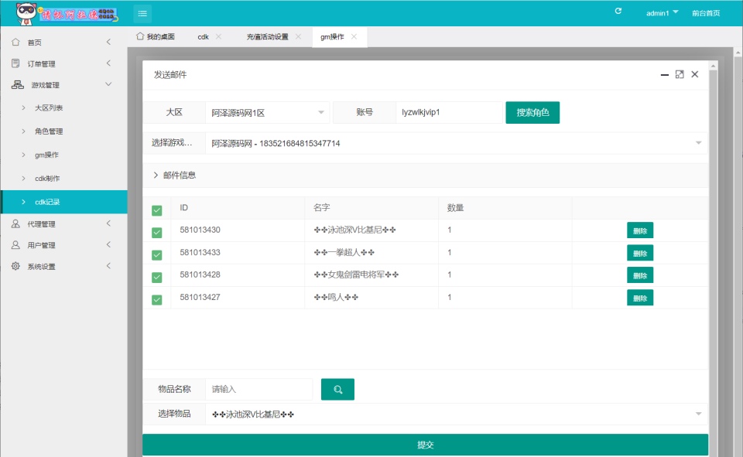The width and height of the screenshot is (743, 457).
Task: Click the magnifier search item button
Action: [337, 389]
